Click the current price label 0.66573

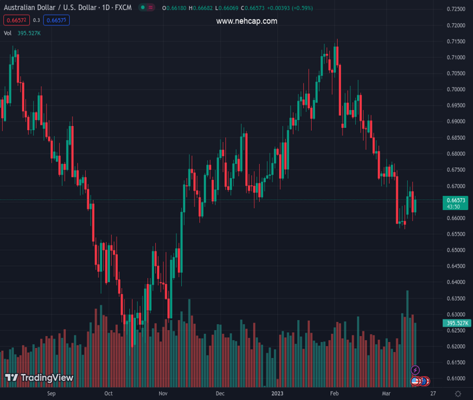(455, 200)
